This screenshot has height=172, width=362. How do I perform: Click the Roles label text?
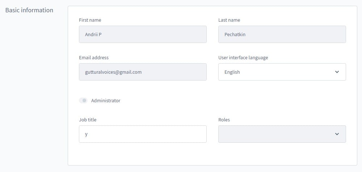[224, 120]
